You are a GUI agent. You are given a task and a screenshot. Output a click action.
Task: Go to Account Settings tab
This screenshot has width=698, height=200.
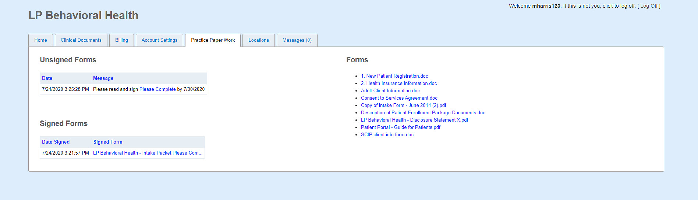(159, 40)
